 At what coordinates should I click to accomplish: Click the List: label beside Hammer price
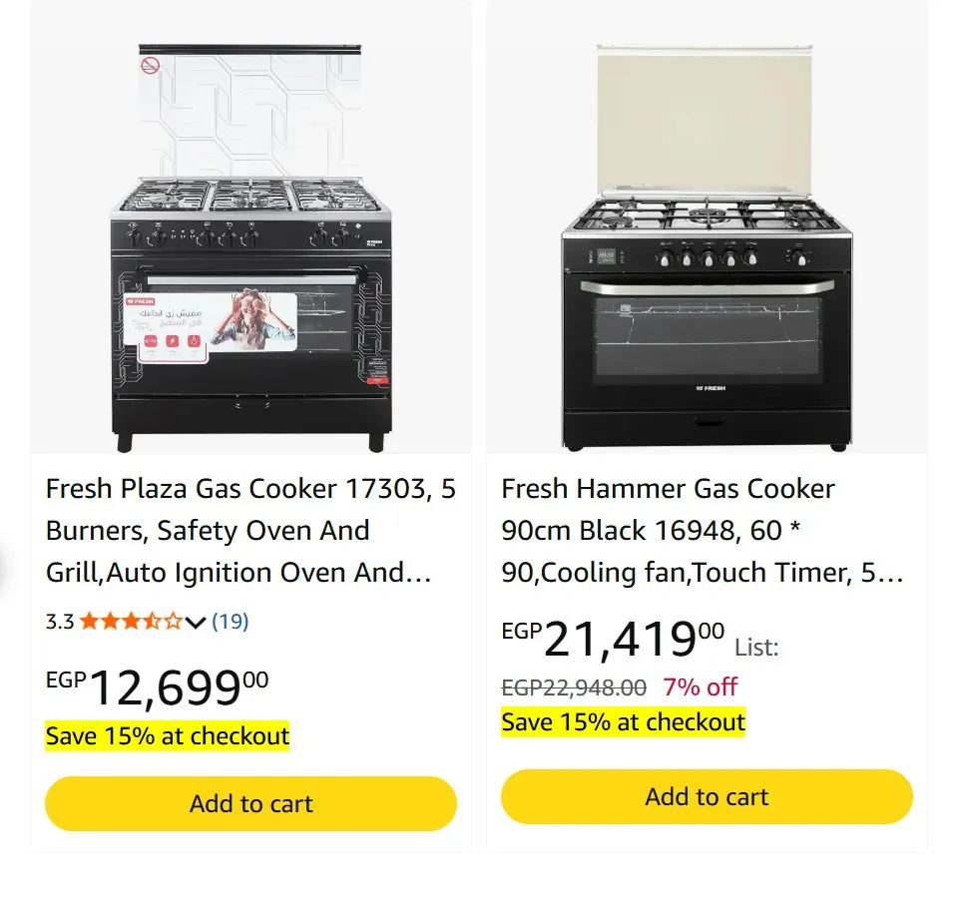[756, 648]
